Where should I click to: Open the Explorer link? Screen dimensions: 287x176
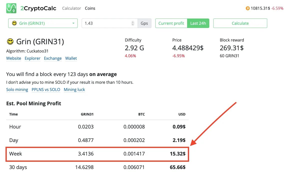tap(32, 58)
